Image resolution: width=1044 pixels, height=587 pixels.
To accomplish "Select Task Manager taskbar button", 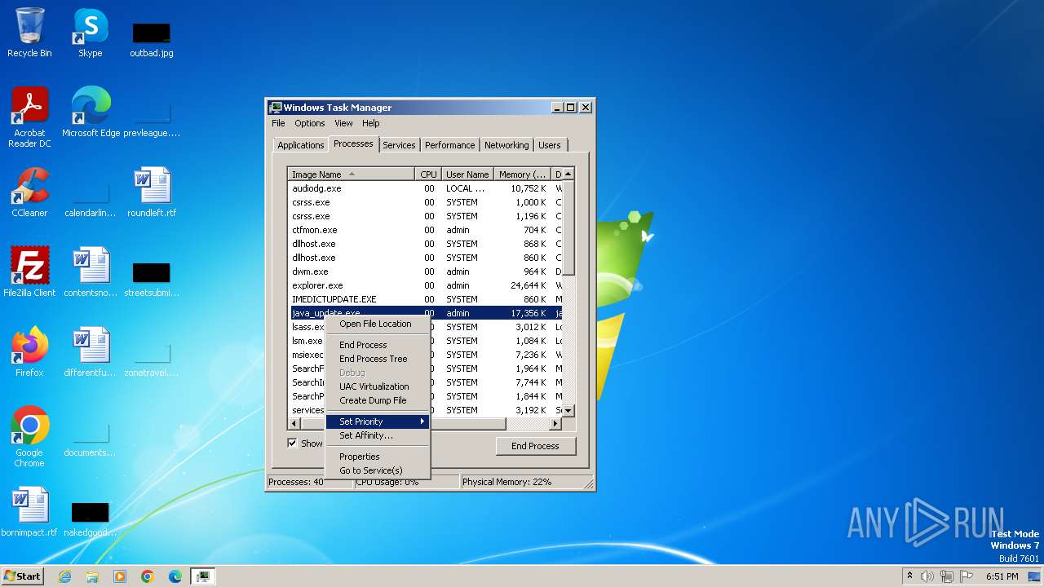I will [x=202, y=576].
